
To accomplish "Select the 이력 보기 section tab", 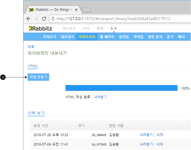I will point(36,113).
